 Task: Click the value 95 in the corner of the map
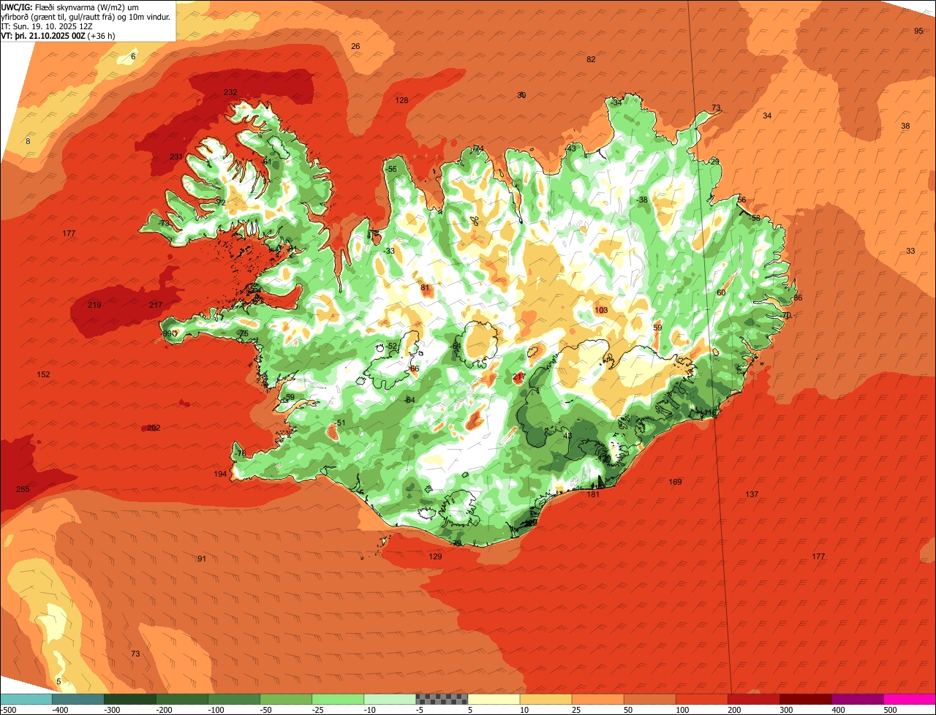coord(918,31)
